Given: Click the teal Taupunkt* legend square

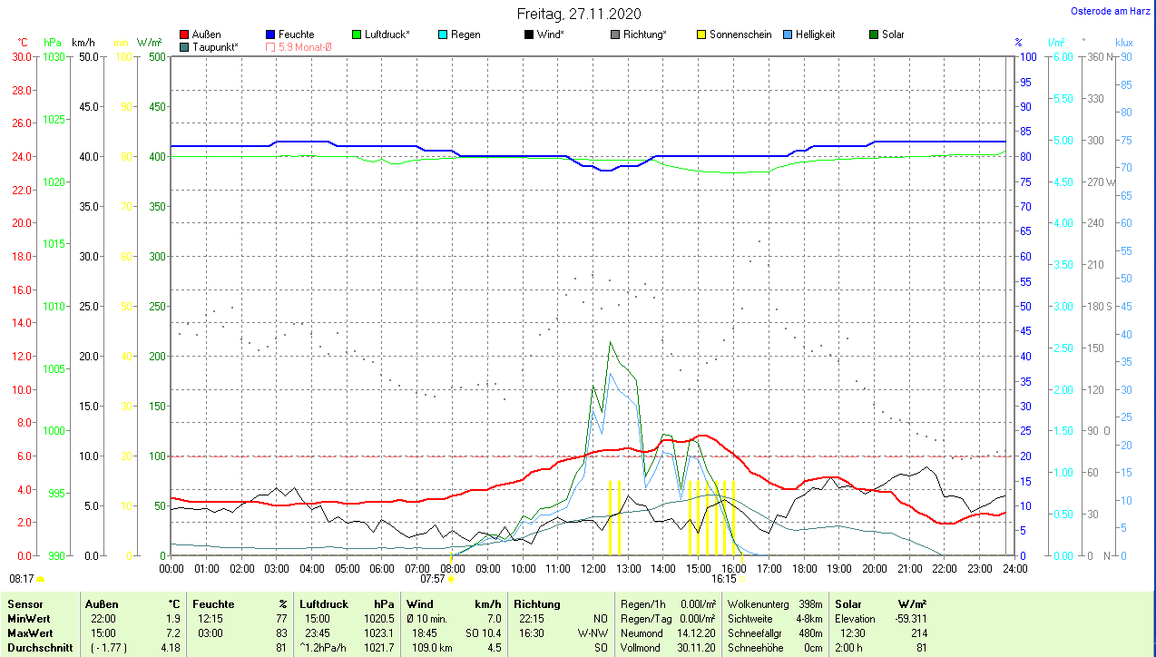Looking at the screenshot, I should (x=184, y=46).
